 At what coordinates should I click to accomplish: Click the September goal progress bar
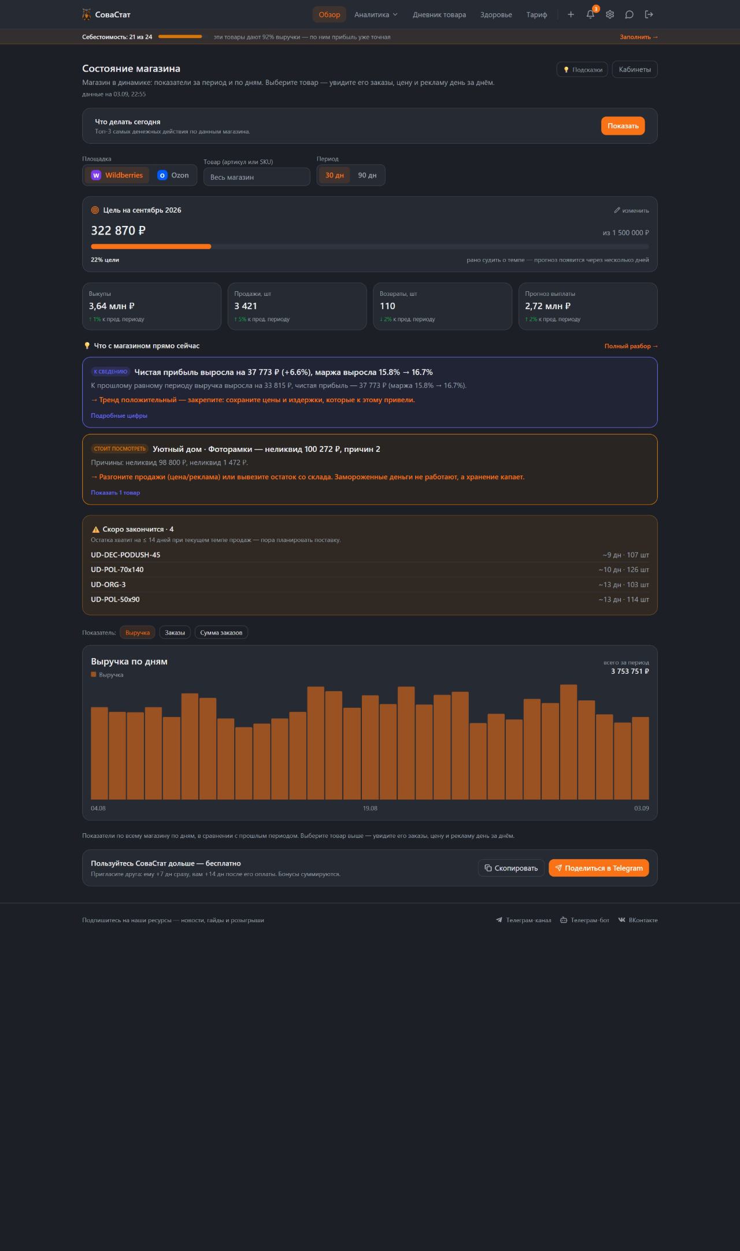point(370,247)
